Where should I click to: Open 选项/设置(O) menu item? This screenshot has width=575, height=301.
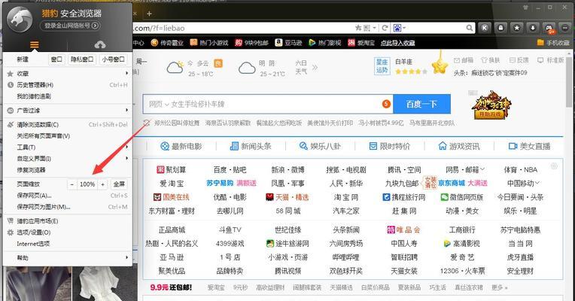click(68, 233)
